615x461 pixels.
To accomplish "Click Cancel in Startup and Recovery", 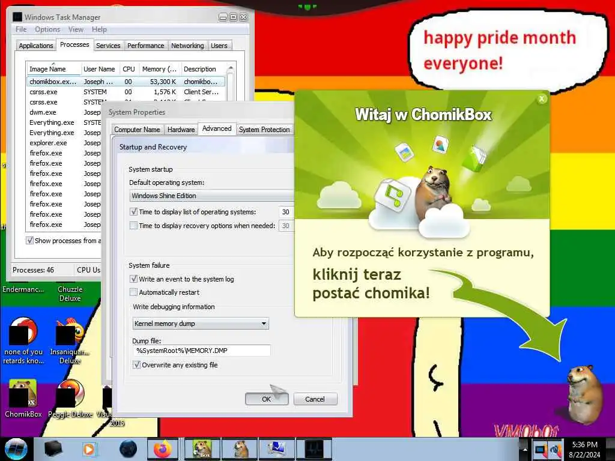I will (315, 399).
